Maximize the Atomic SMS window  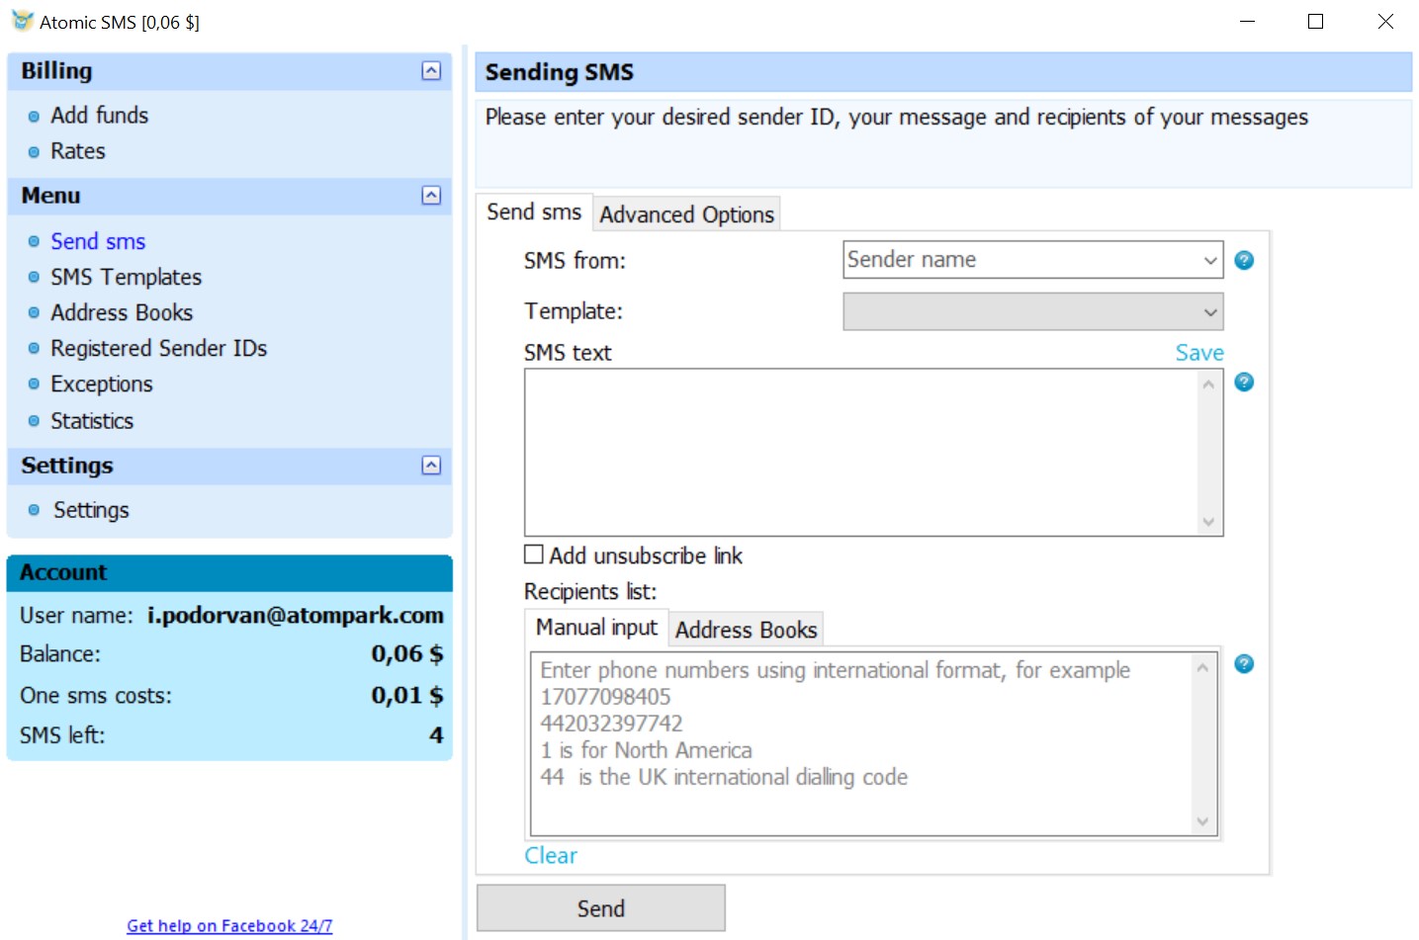[1315, 21]
